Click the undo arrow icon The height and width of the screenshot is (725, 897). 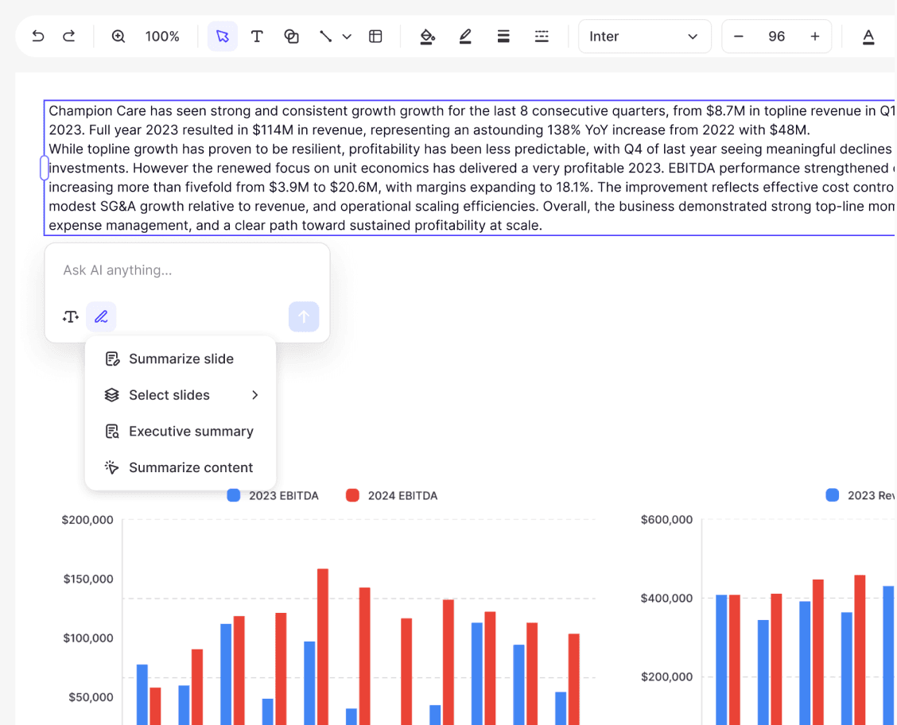(37, 37)
